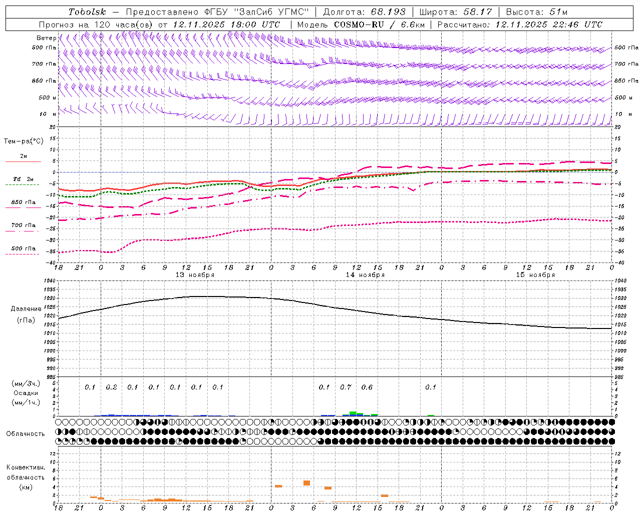Click the "Конвективн." convective cloud label
The height and width of the screenshot is (512, 641).
[26, 467]
